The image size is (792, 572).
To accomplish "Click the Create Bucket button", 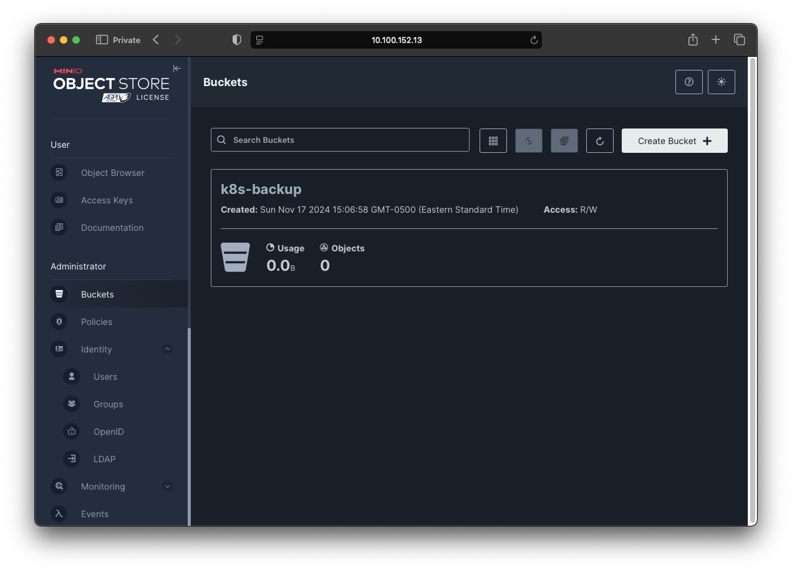I will pos(674,140).
